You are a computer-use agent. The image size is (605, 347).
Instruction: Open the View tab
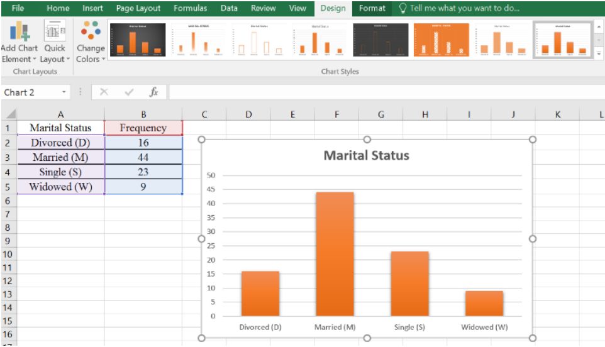[x=297, y=8]
